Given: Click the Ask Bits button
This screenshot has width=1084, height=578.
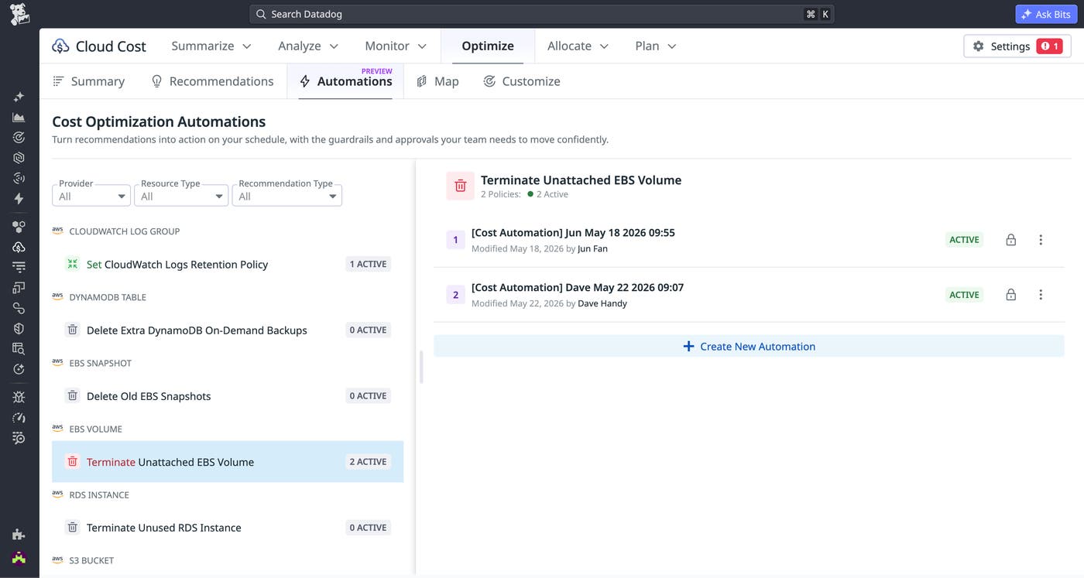Looking at the screenshot, I should tap(1046, 14).
